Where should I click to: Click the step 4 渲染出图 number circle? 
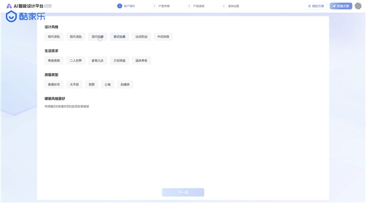(224, 6)
